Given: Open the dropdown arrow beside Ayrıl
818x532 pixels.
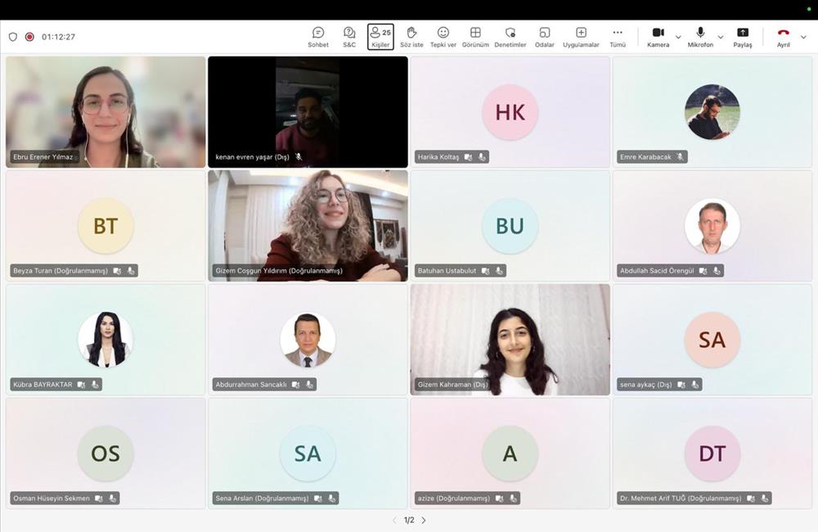Looking at the screenshot, I should [x=803, y=37].
